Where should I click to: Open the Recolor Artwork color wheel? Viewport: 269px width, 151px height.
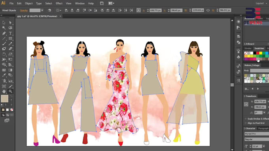click(x=49, y=10)
